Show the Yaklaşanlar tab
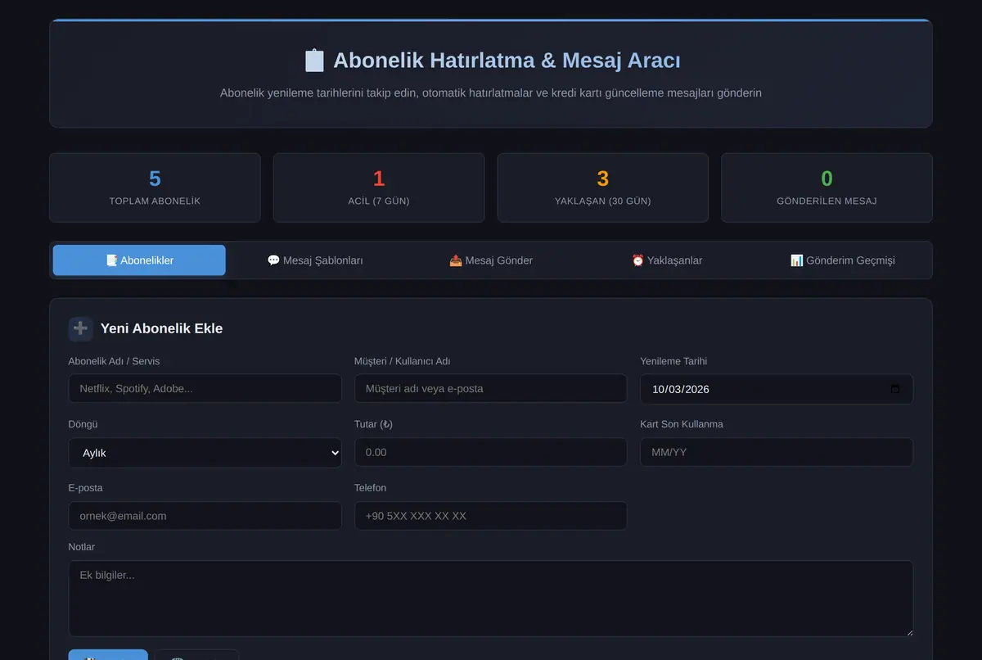 click(667, 260)
